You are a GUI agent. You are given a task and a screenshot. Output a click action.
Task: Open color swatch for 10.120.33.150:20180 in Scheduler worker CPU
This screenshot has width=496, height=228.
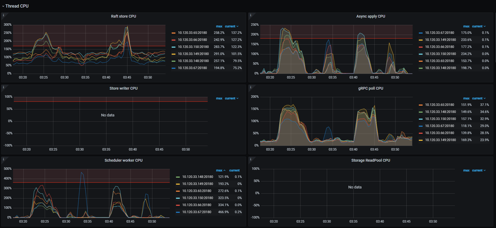(178, 198)
